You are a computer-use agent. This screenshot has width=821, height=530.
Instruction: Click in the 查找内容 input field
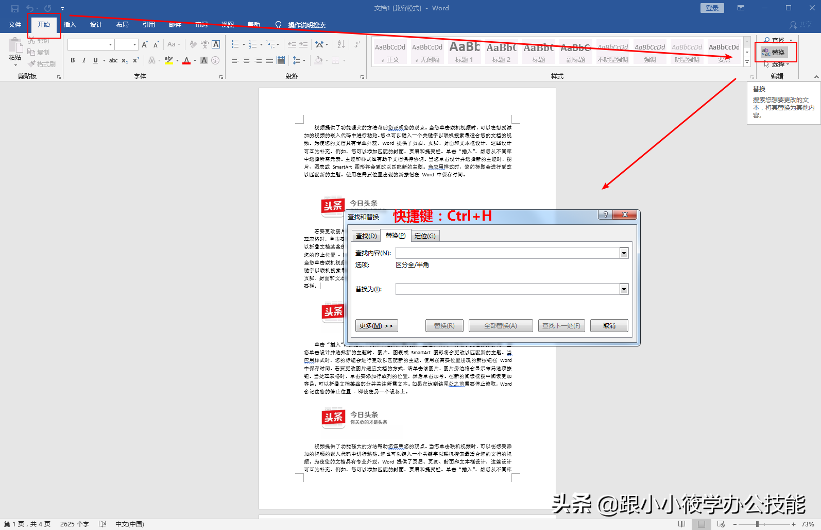click(507, 253)
